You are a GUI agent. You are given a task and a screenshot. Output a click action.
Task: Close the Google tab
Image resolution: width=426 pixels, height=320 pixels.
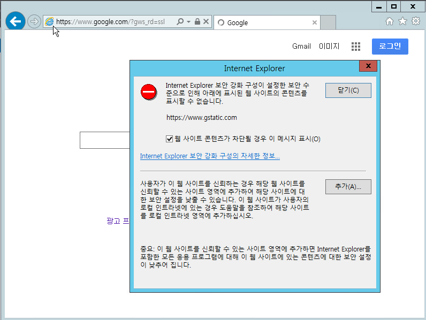tap(315, 22)
